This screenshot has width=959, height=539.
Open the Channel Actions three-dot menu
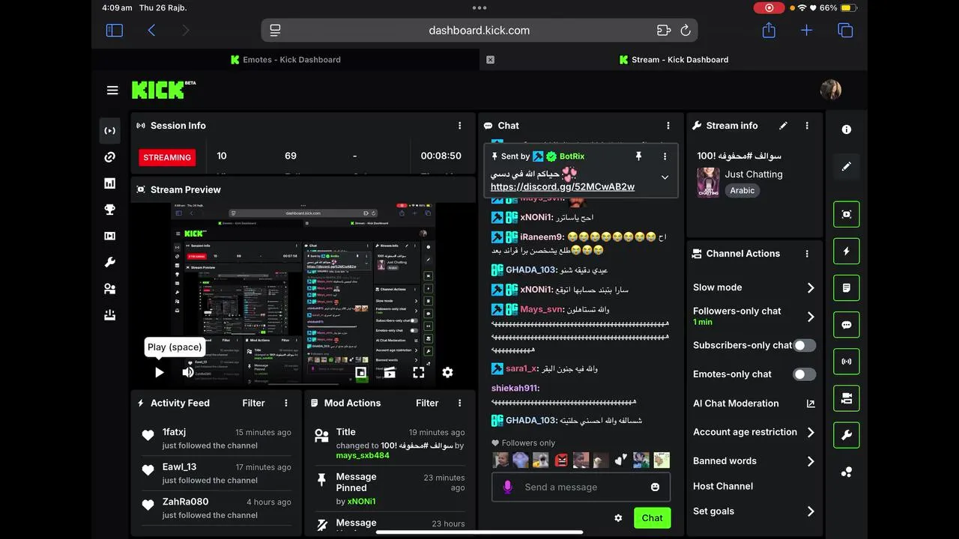tap(807, 254)
